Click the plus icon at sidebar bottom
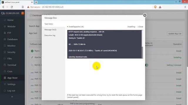 coord(12,97)
